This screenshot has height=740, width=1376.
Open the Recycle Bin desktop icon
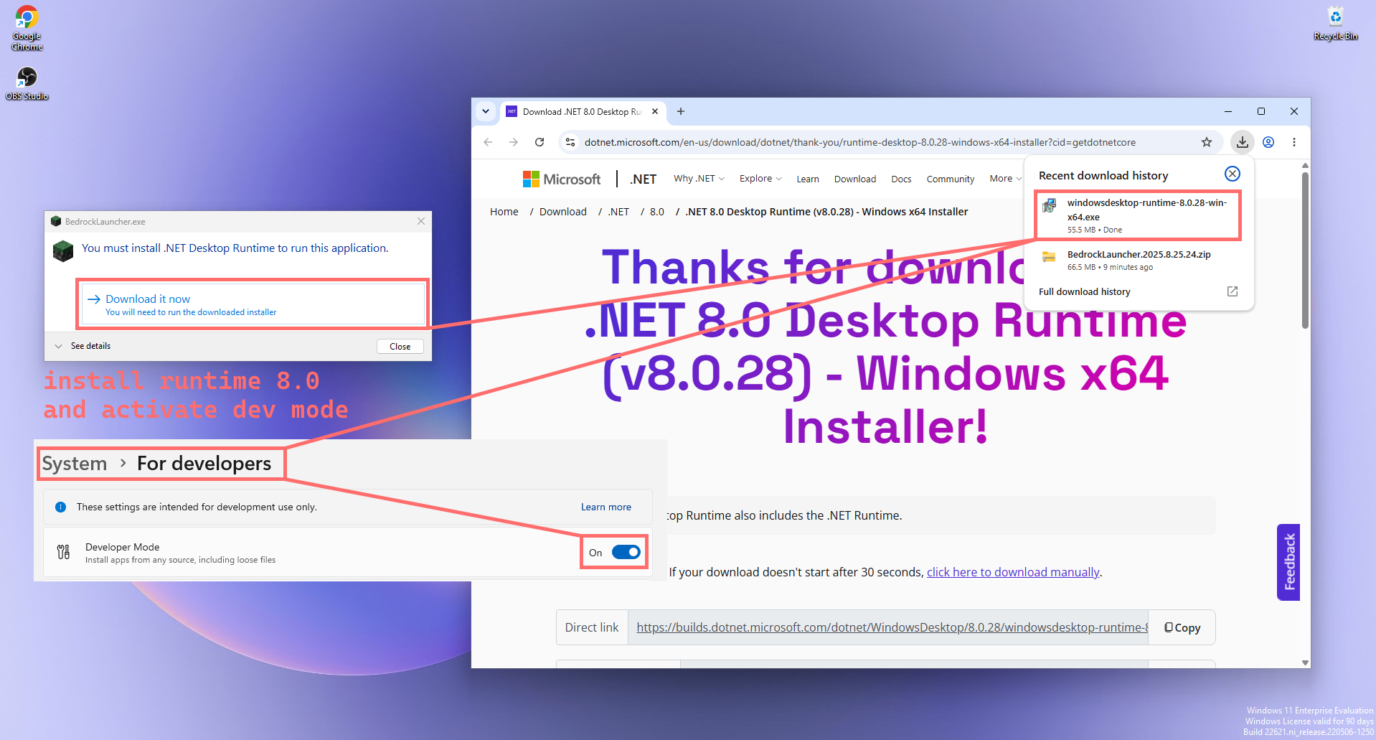1335,23
